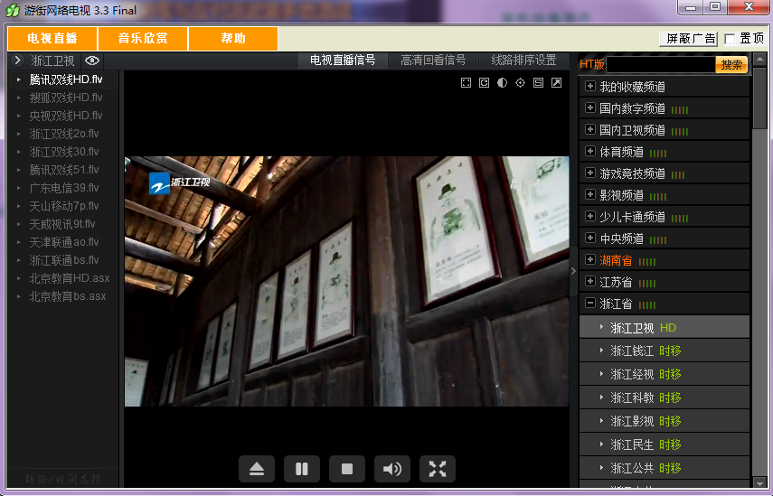Select channel 浙江民生 时移
Viewport: 773px width, 496px height.
664,445
